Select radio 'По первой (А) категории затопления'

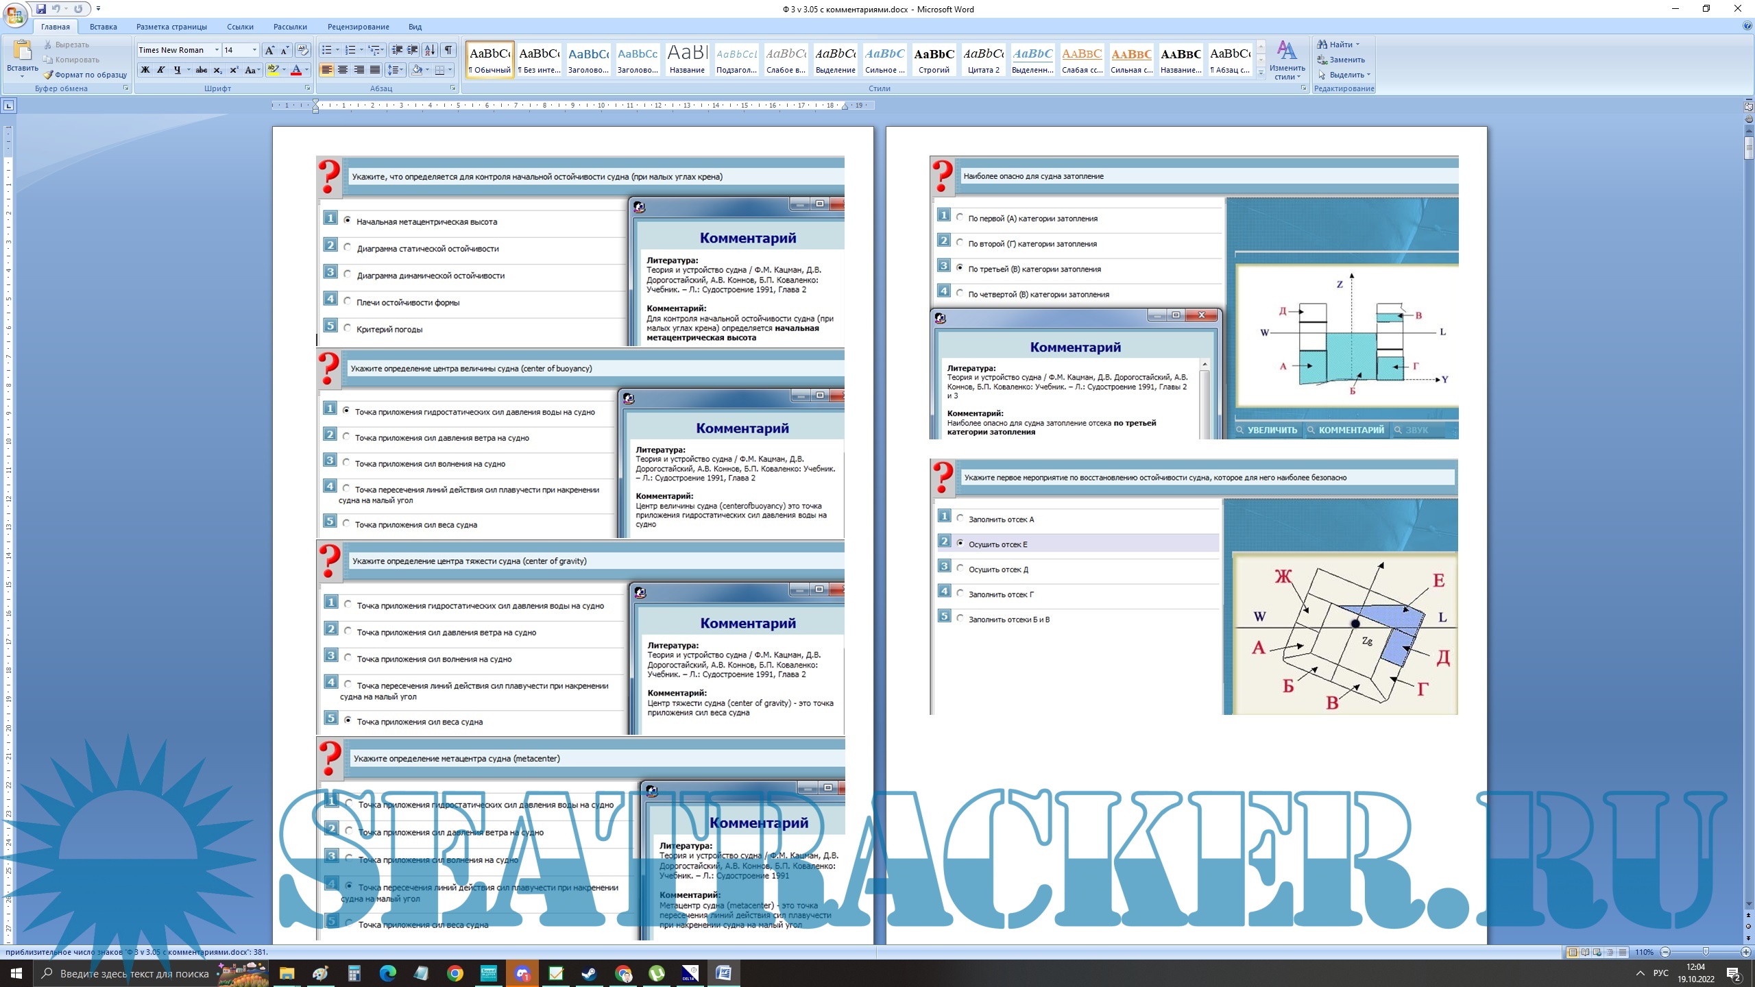click(960, 217)
